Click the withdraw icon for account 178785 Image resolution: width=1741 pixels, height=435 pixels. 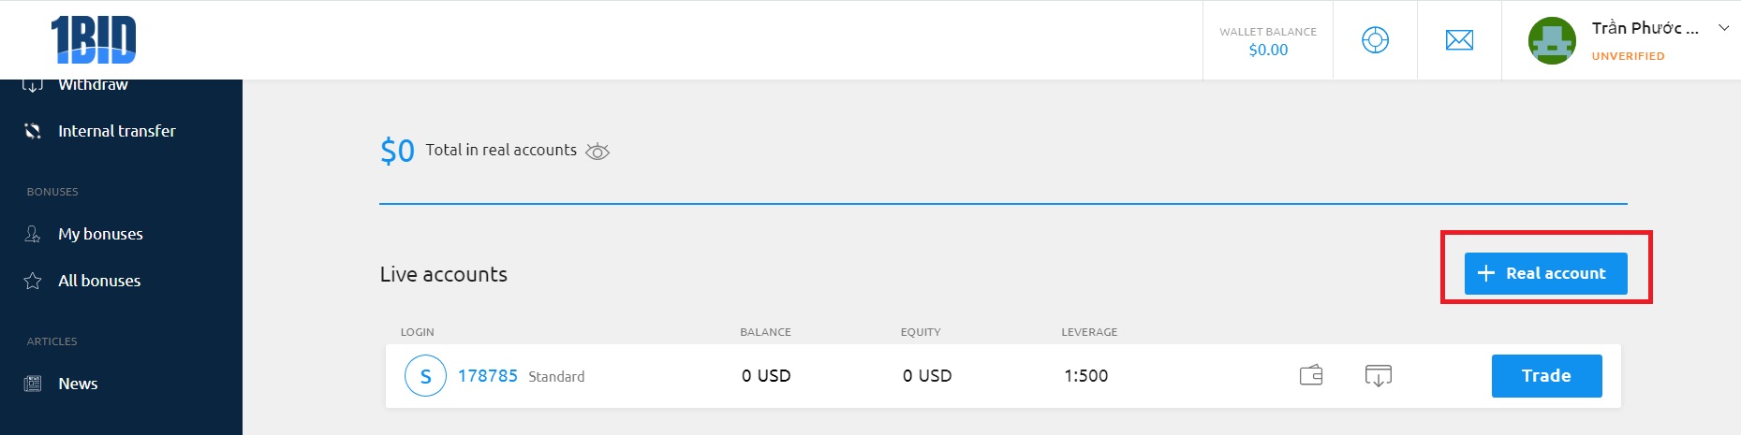1379,375
